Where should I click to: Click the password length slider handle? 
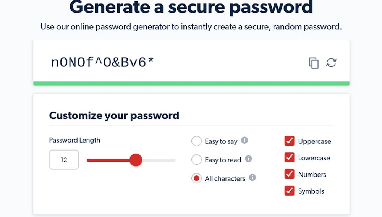(136, 160)
